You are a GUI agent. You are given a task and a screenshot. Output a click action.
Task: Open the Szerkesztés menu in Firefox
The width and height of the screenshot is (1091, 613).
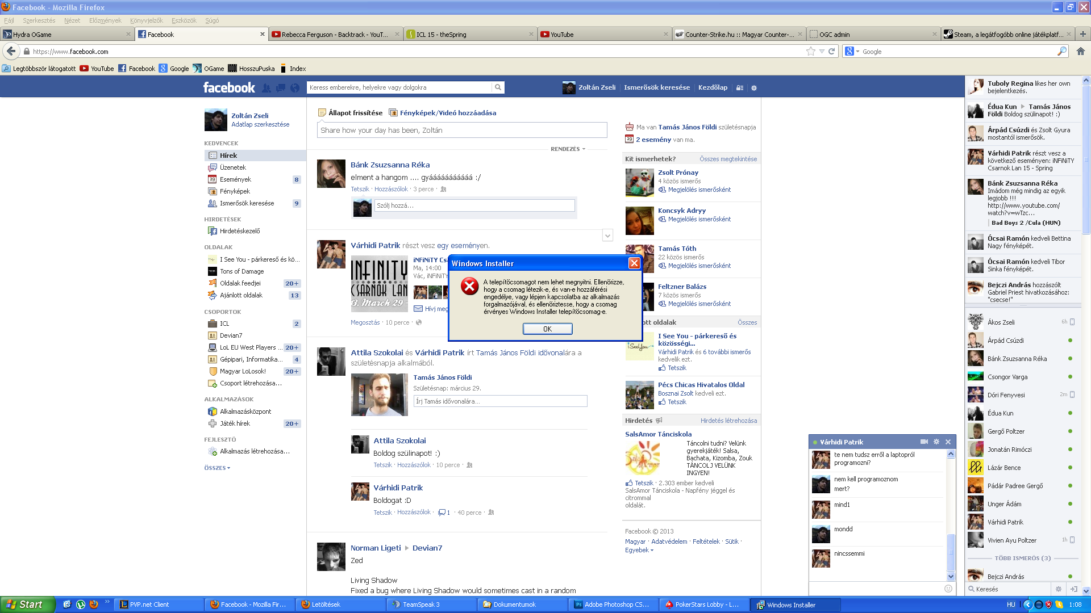[39, 20]
